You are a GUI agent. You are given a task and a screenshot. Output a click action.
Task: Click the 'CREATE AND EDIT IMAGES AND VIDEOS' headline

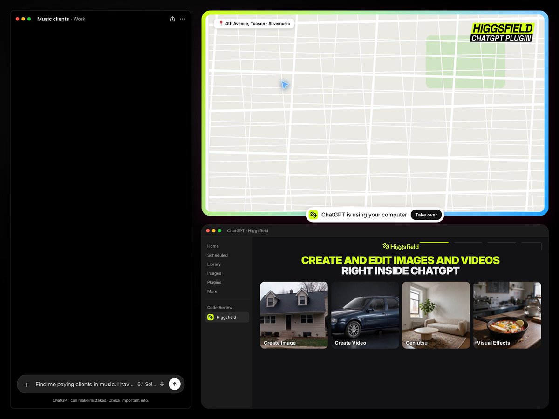[401, 260]
